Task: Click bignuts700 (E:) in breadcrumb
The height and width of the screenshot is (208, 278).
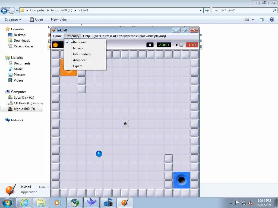Action: 62,10
